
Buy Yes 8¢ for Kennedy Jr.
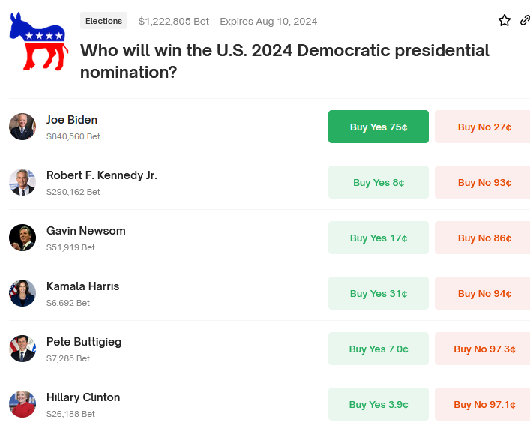379,182
